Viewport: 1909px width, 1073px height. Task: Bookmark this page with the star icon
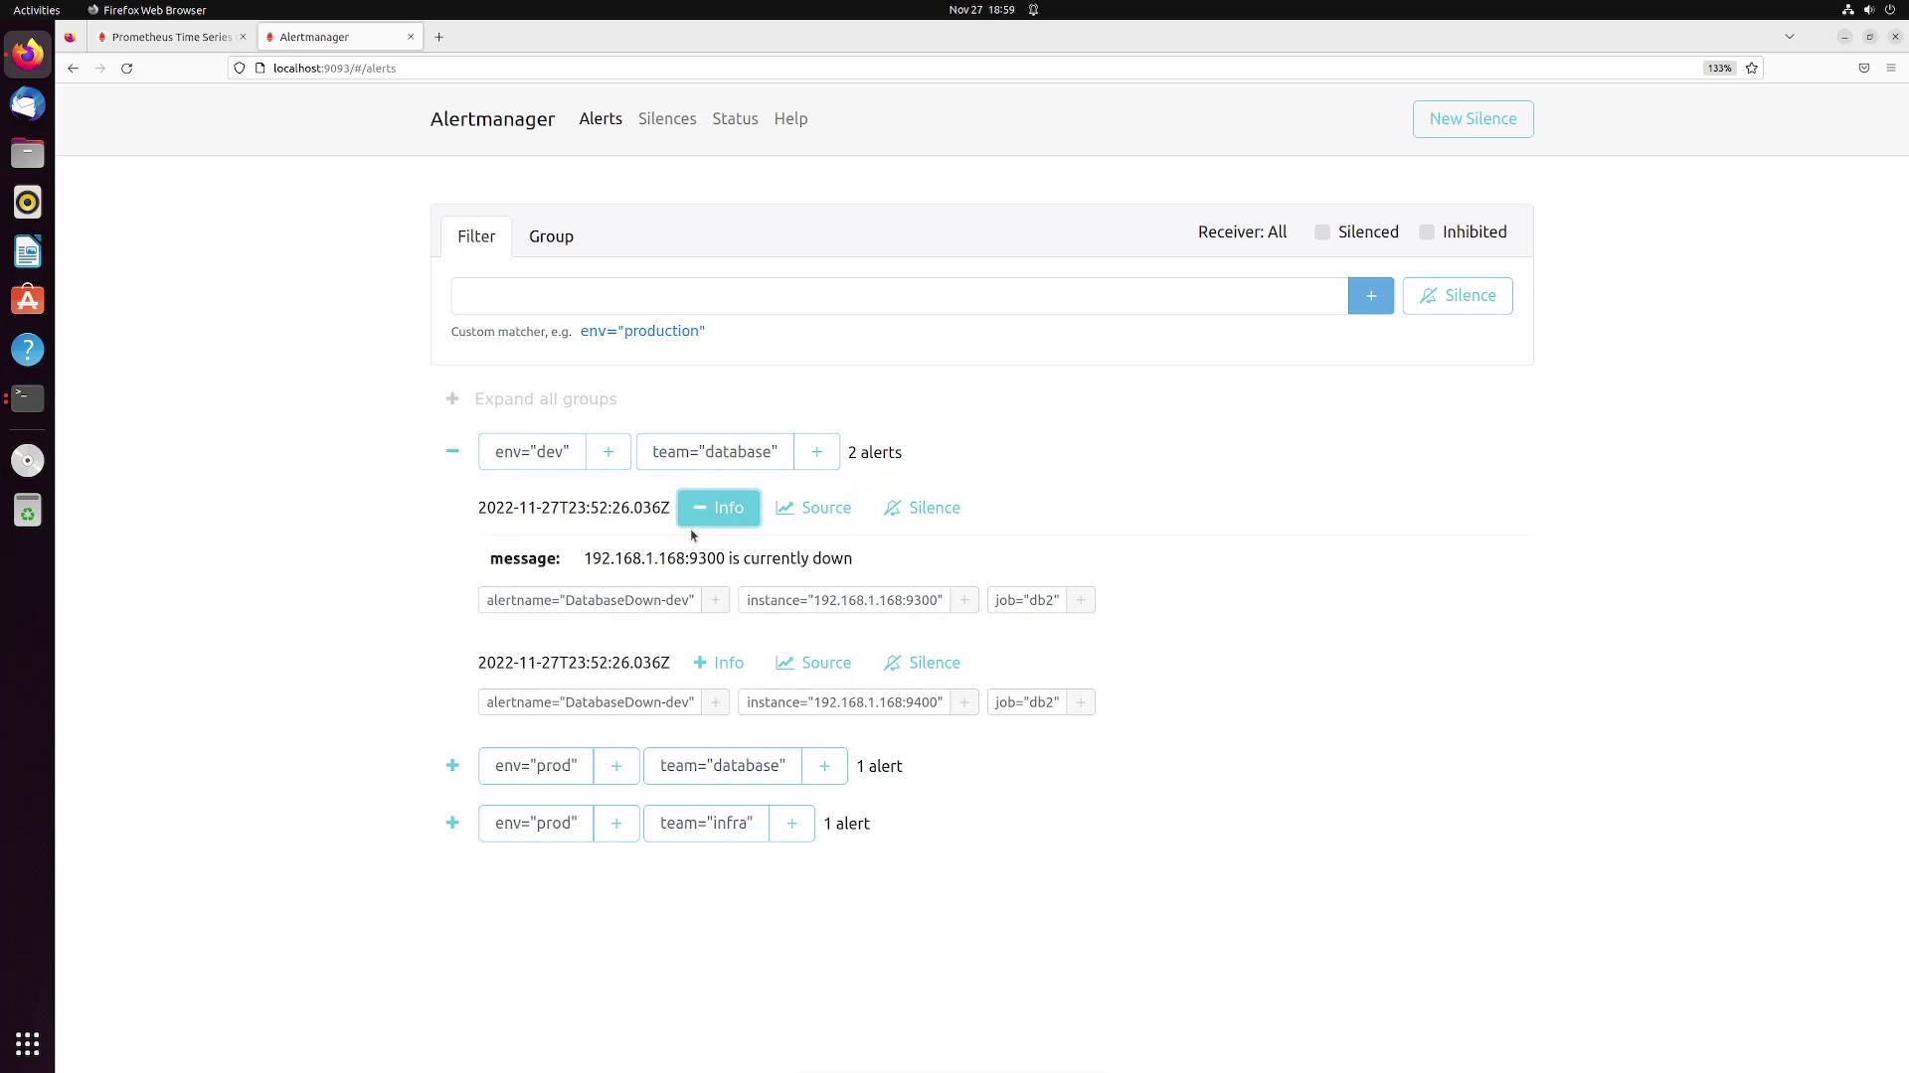(1752, 69)
